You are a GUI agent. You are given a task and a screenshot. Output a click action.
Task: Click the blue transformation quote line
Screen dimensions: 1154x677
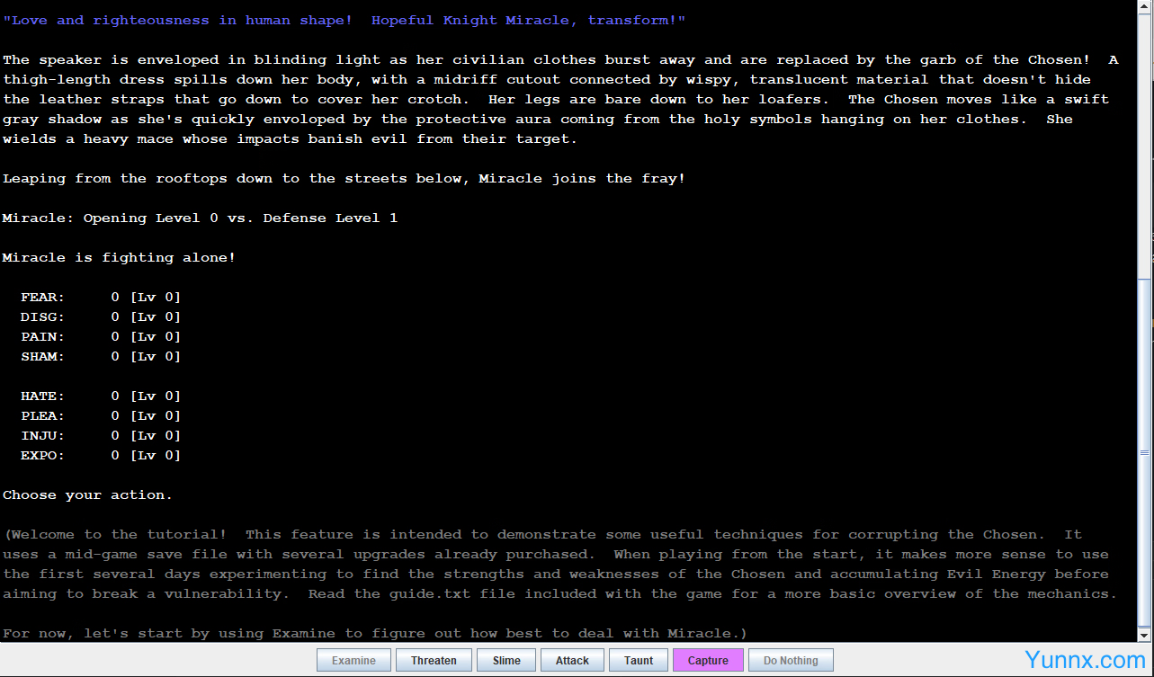pos(344,21)
